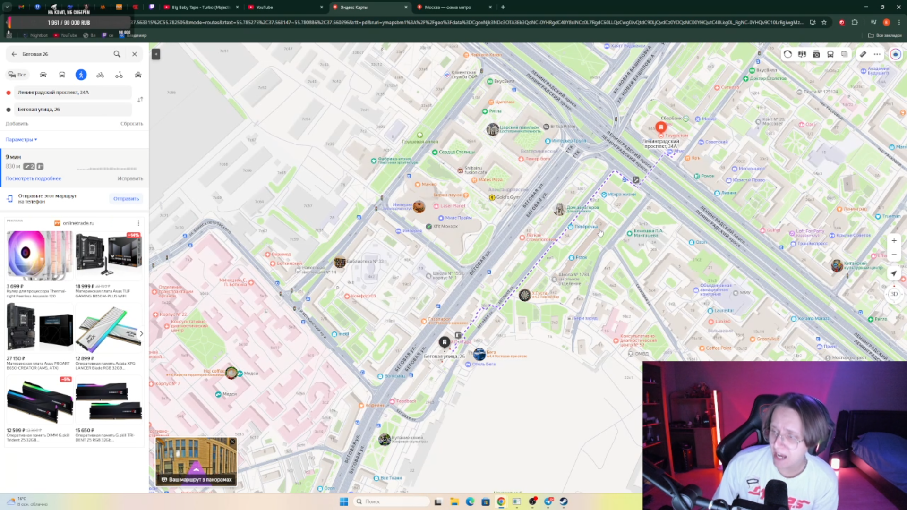Collapse the left side panel arrow

click(156, 54)
